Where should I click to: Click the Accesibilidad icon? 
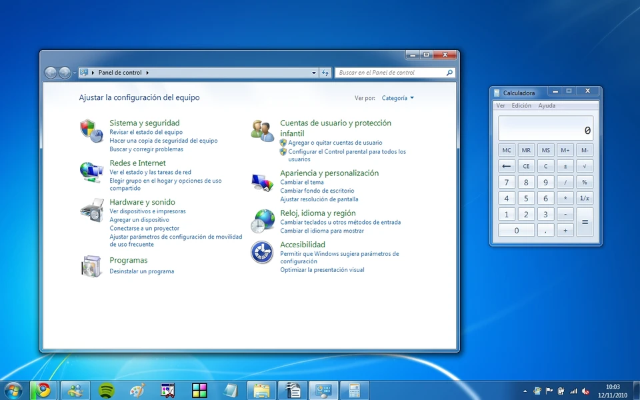pyautogui.click(x=262, y=253)
